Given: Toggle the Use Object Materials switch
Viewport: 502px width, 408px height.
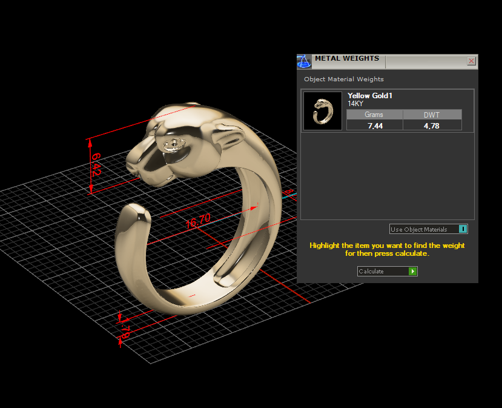Looking at the screenshot, I should coord(463,229).
